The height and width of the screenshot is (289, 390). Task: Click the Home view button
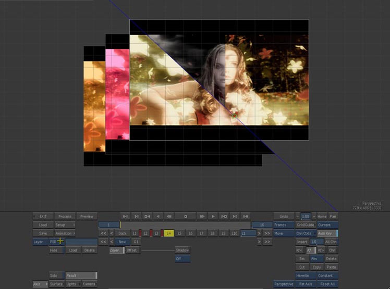click(322, 217)
